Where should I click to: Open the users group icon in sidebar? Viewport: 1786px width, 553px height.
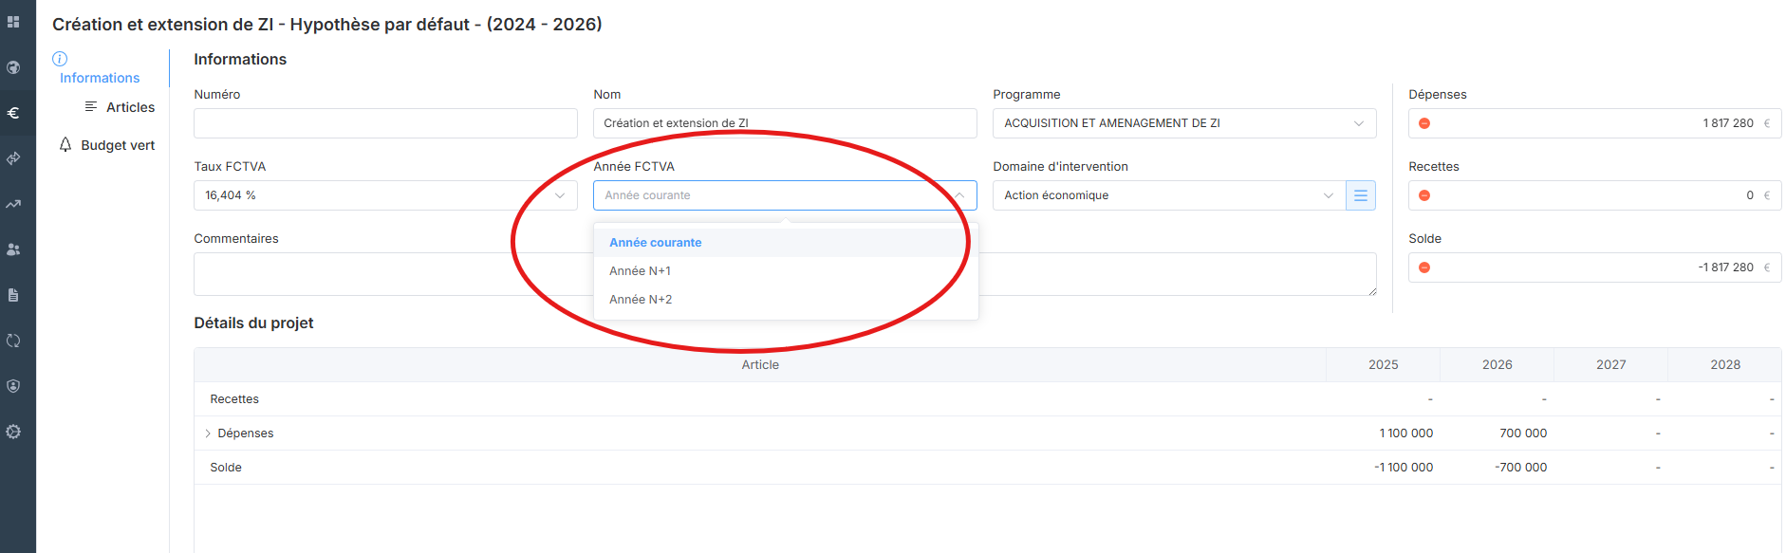tap(13, 249)
